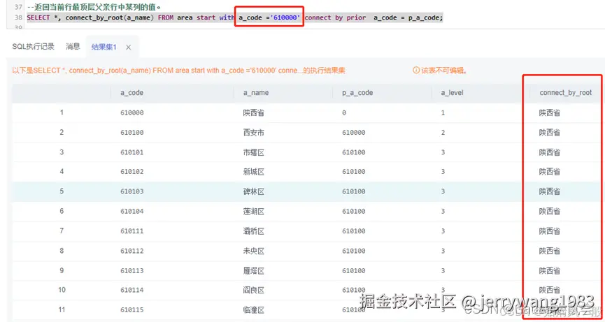Close the 结果集1 tab
This screenshot has height=322, width=605.
click(x=129, y=47)
